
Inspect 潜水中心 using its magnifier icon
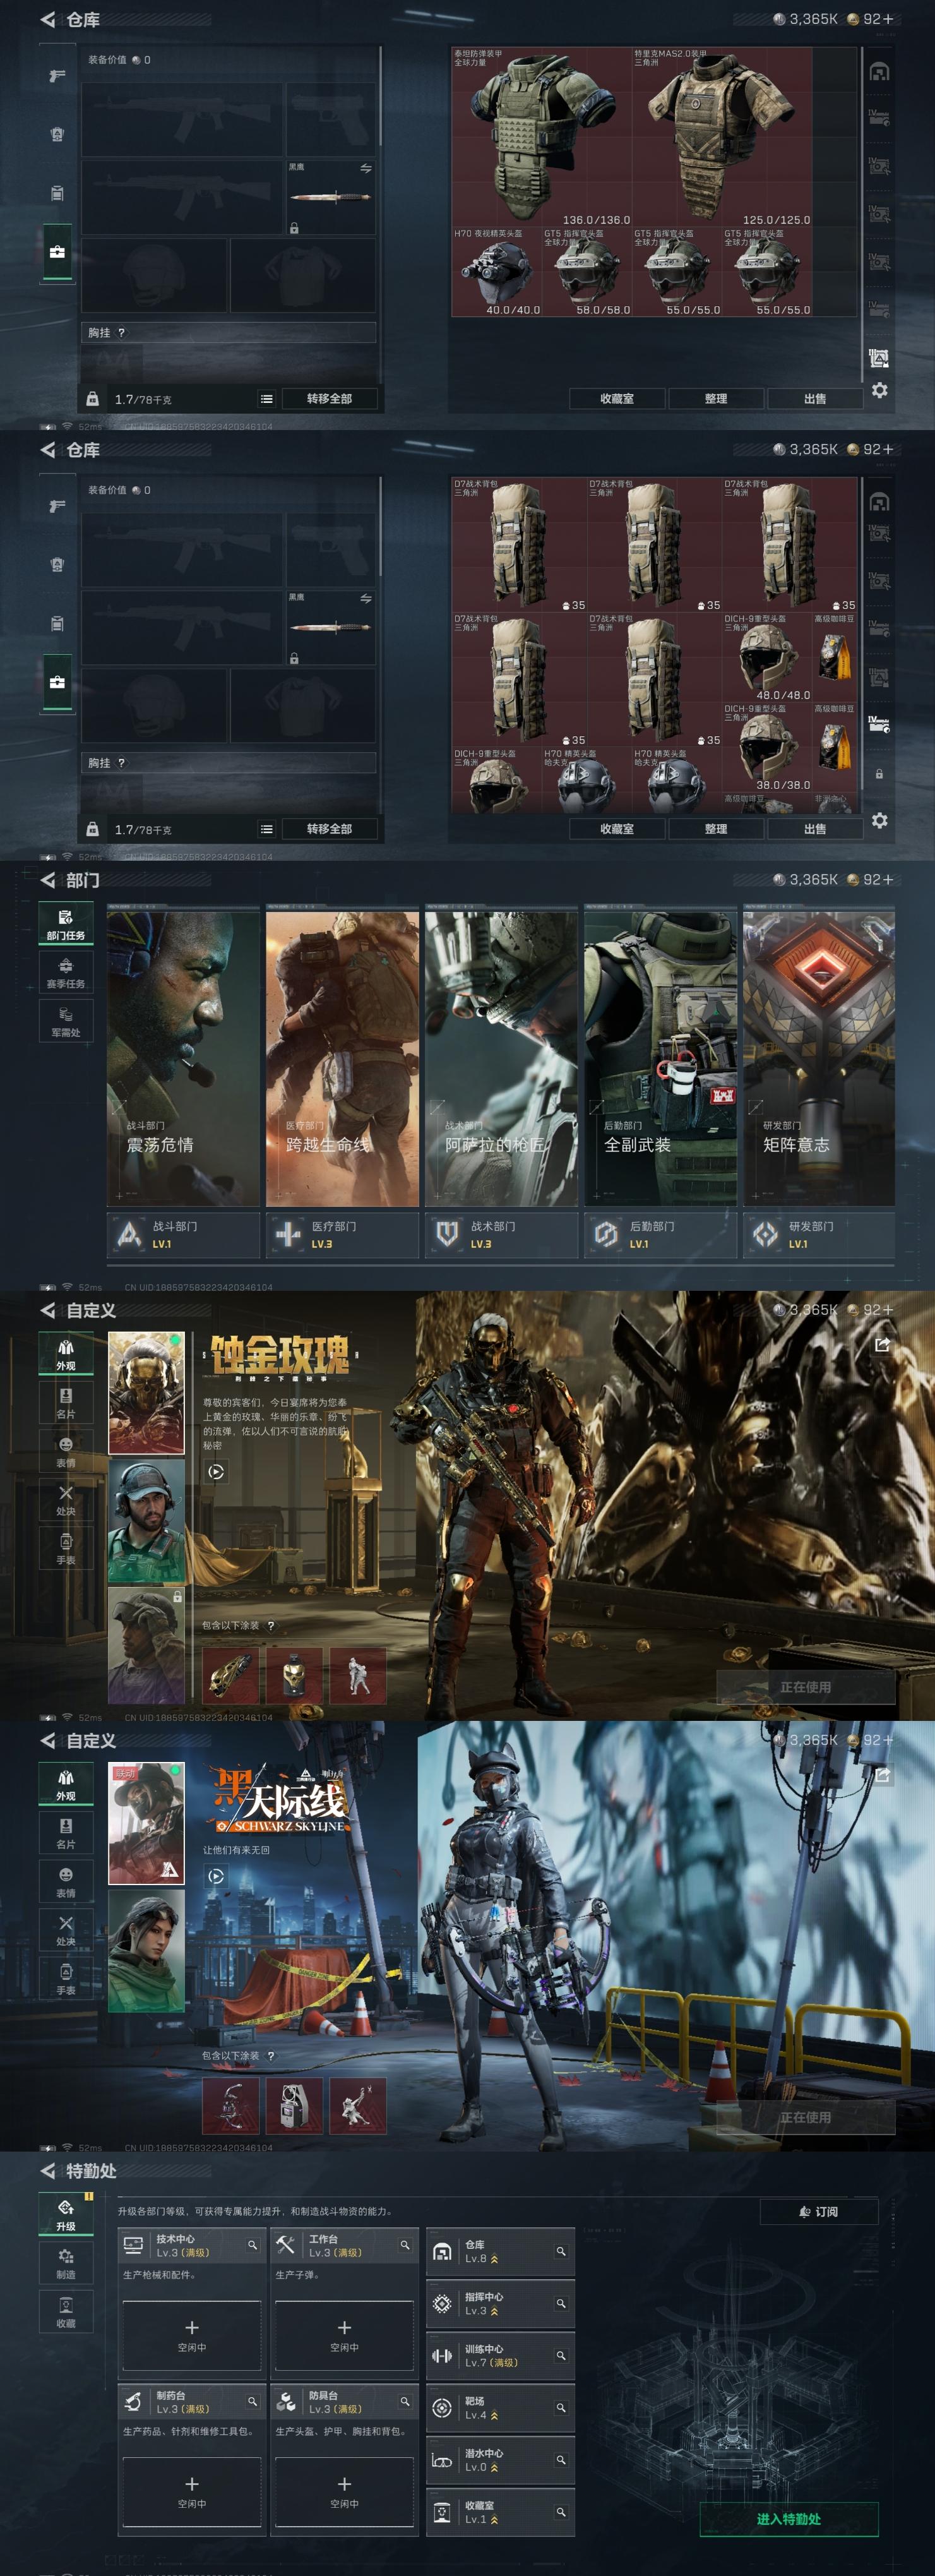coord(561,2459)
